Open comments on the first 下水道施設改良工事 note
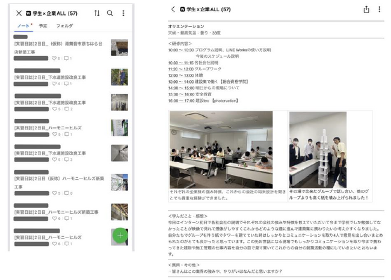 click(x=66, y=84)
